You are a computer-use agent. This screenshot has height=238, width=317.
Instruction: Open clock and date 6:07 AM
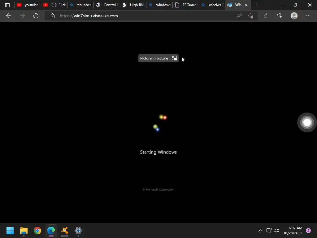(x=293, y=231)
